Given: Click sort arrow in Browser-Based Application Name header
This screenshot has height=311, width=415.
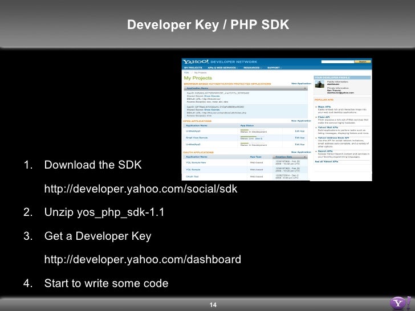Looking at the screenshot, I should pos(305,88).
